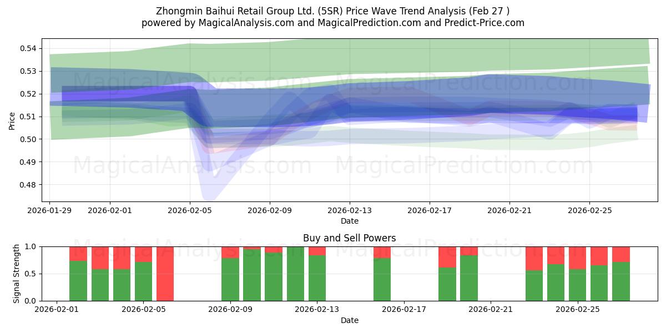Click the rightmost green bar on Feb 27
Screen dimensions: 666x333
point(621,281)
